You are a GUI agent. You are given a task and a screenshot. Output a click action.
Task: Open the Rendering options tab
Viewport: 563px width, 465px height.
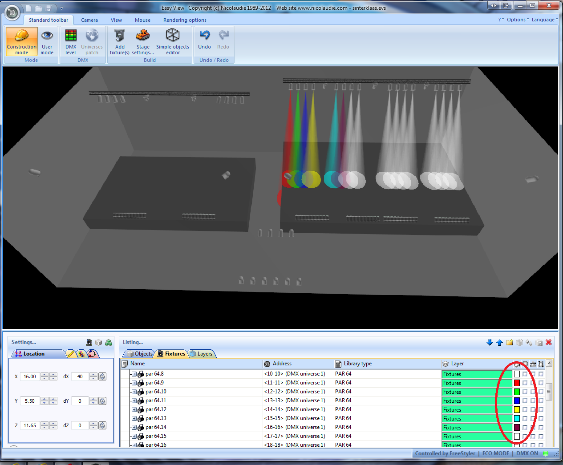point(185,20)
